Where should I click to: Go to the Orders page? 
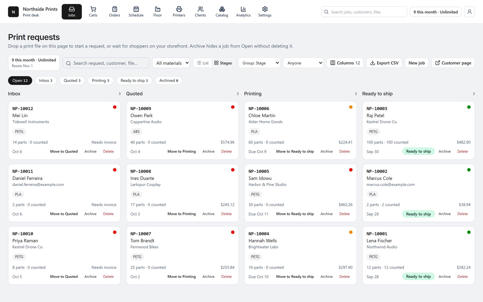[114, 12]
